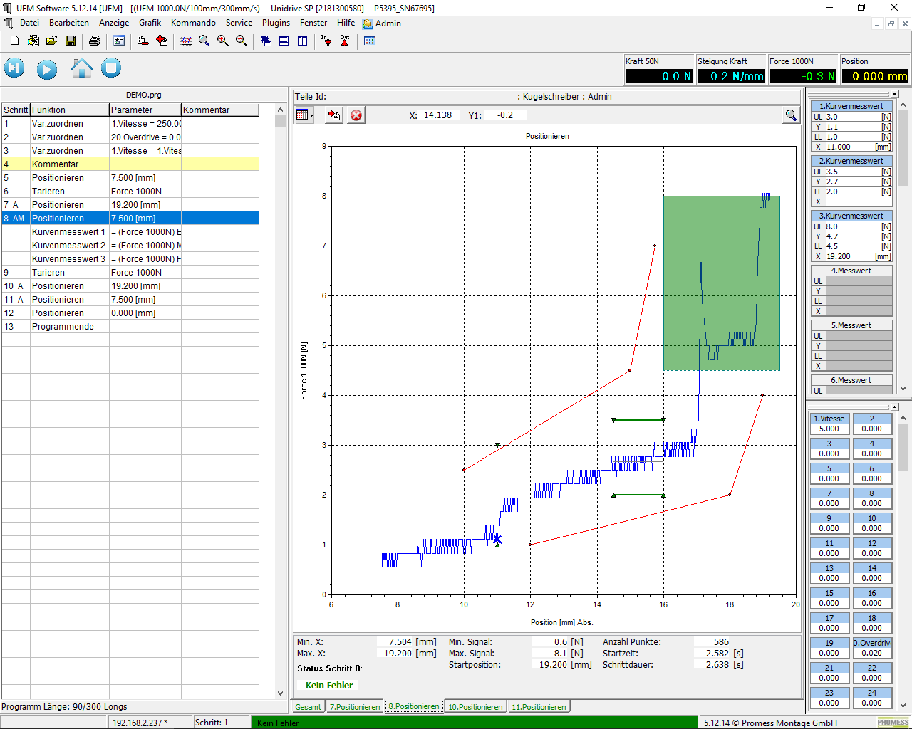Click the red Out arrow icon
Screen dimensions: 912x729
345,41
